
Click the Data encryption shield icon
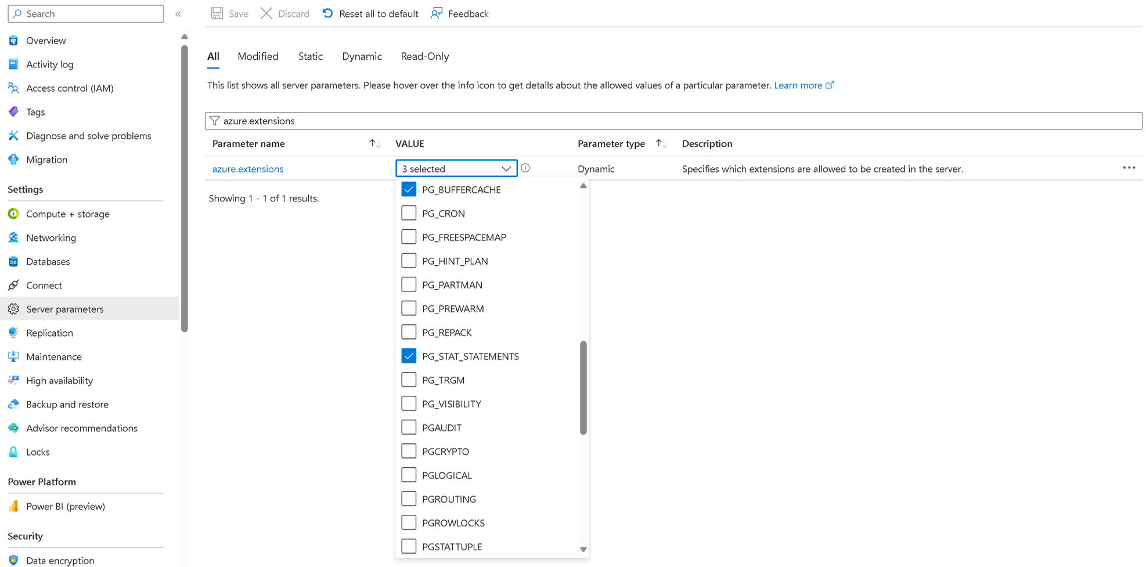coord(13,561)
